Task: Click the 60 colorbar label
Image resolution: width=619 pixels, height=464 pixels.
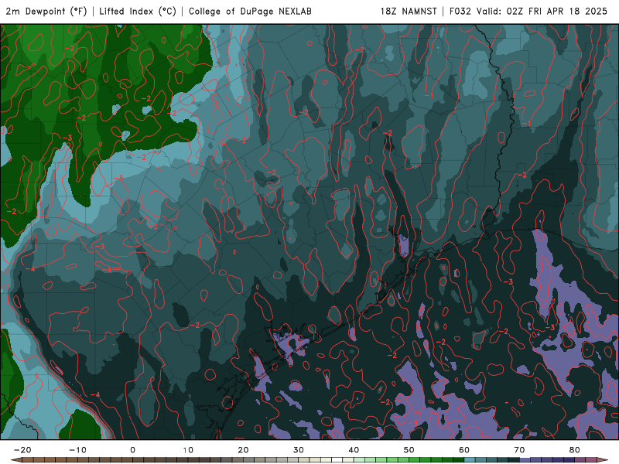Action: pos(464,450)
